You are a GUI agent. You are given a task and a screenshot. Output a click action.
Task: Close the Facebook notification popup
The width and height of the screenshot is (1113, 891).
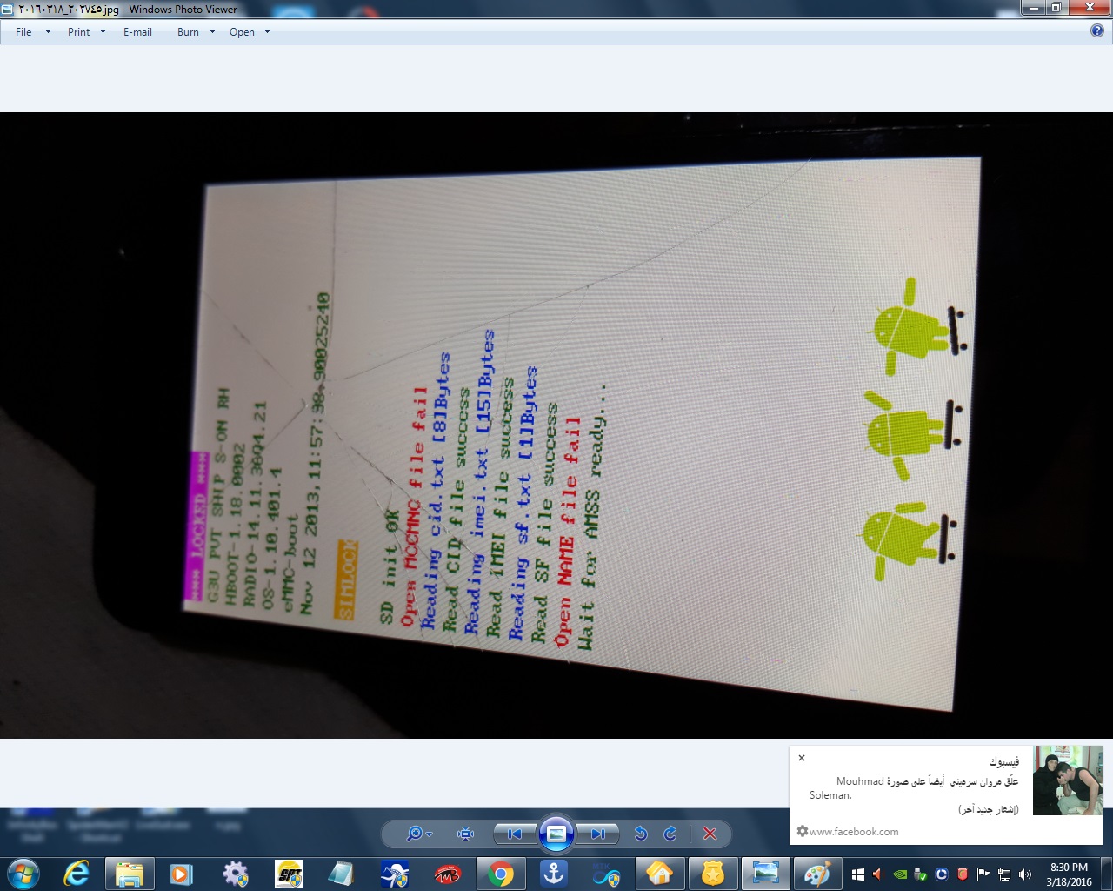point(802,758)
